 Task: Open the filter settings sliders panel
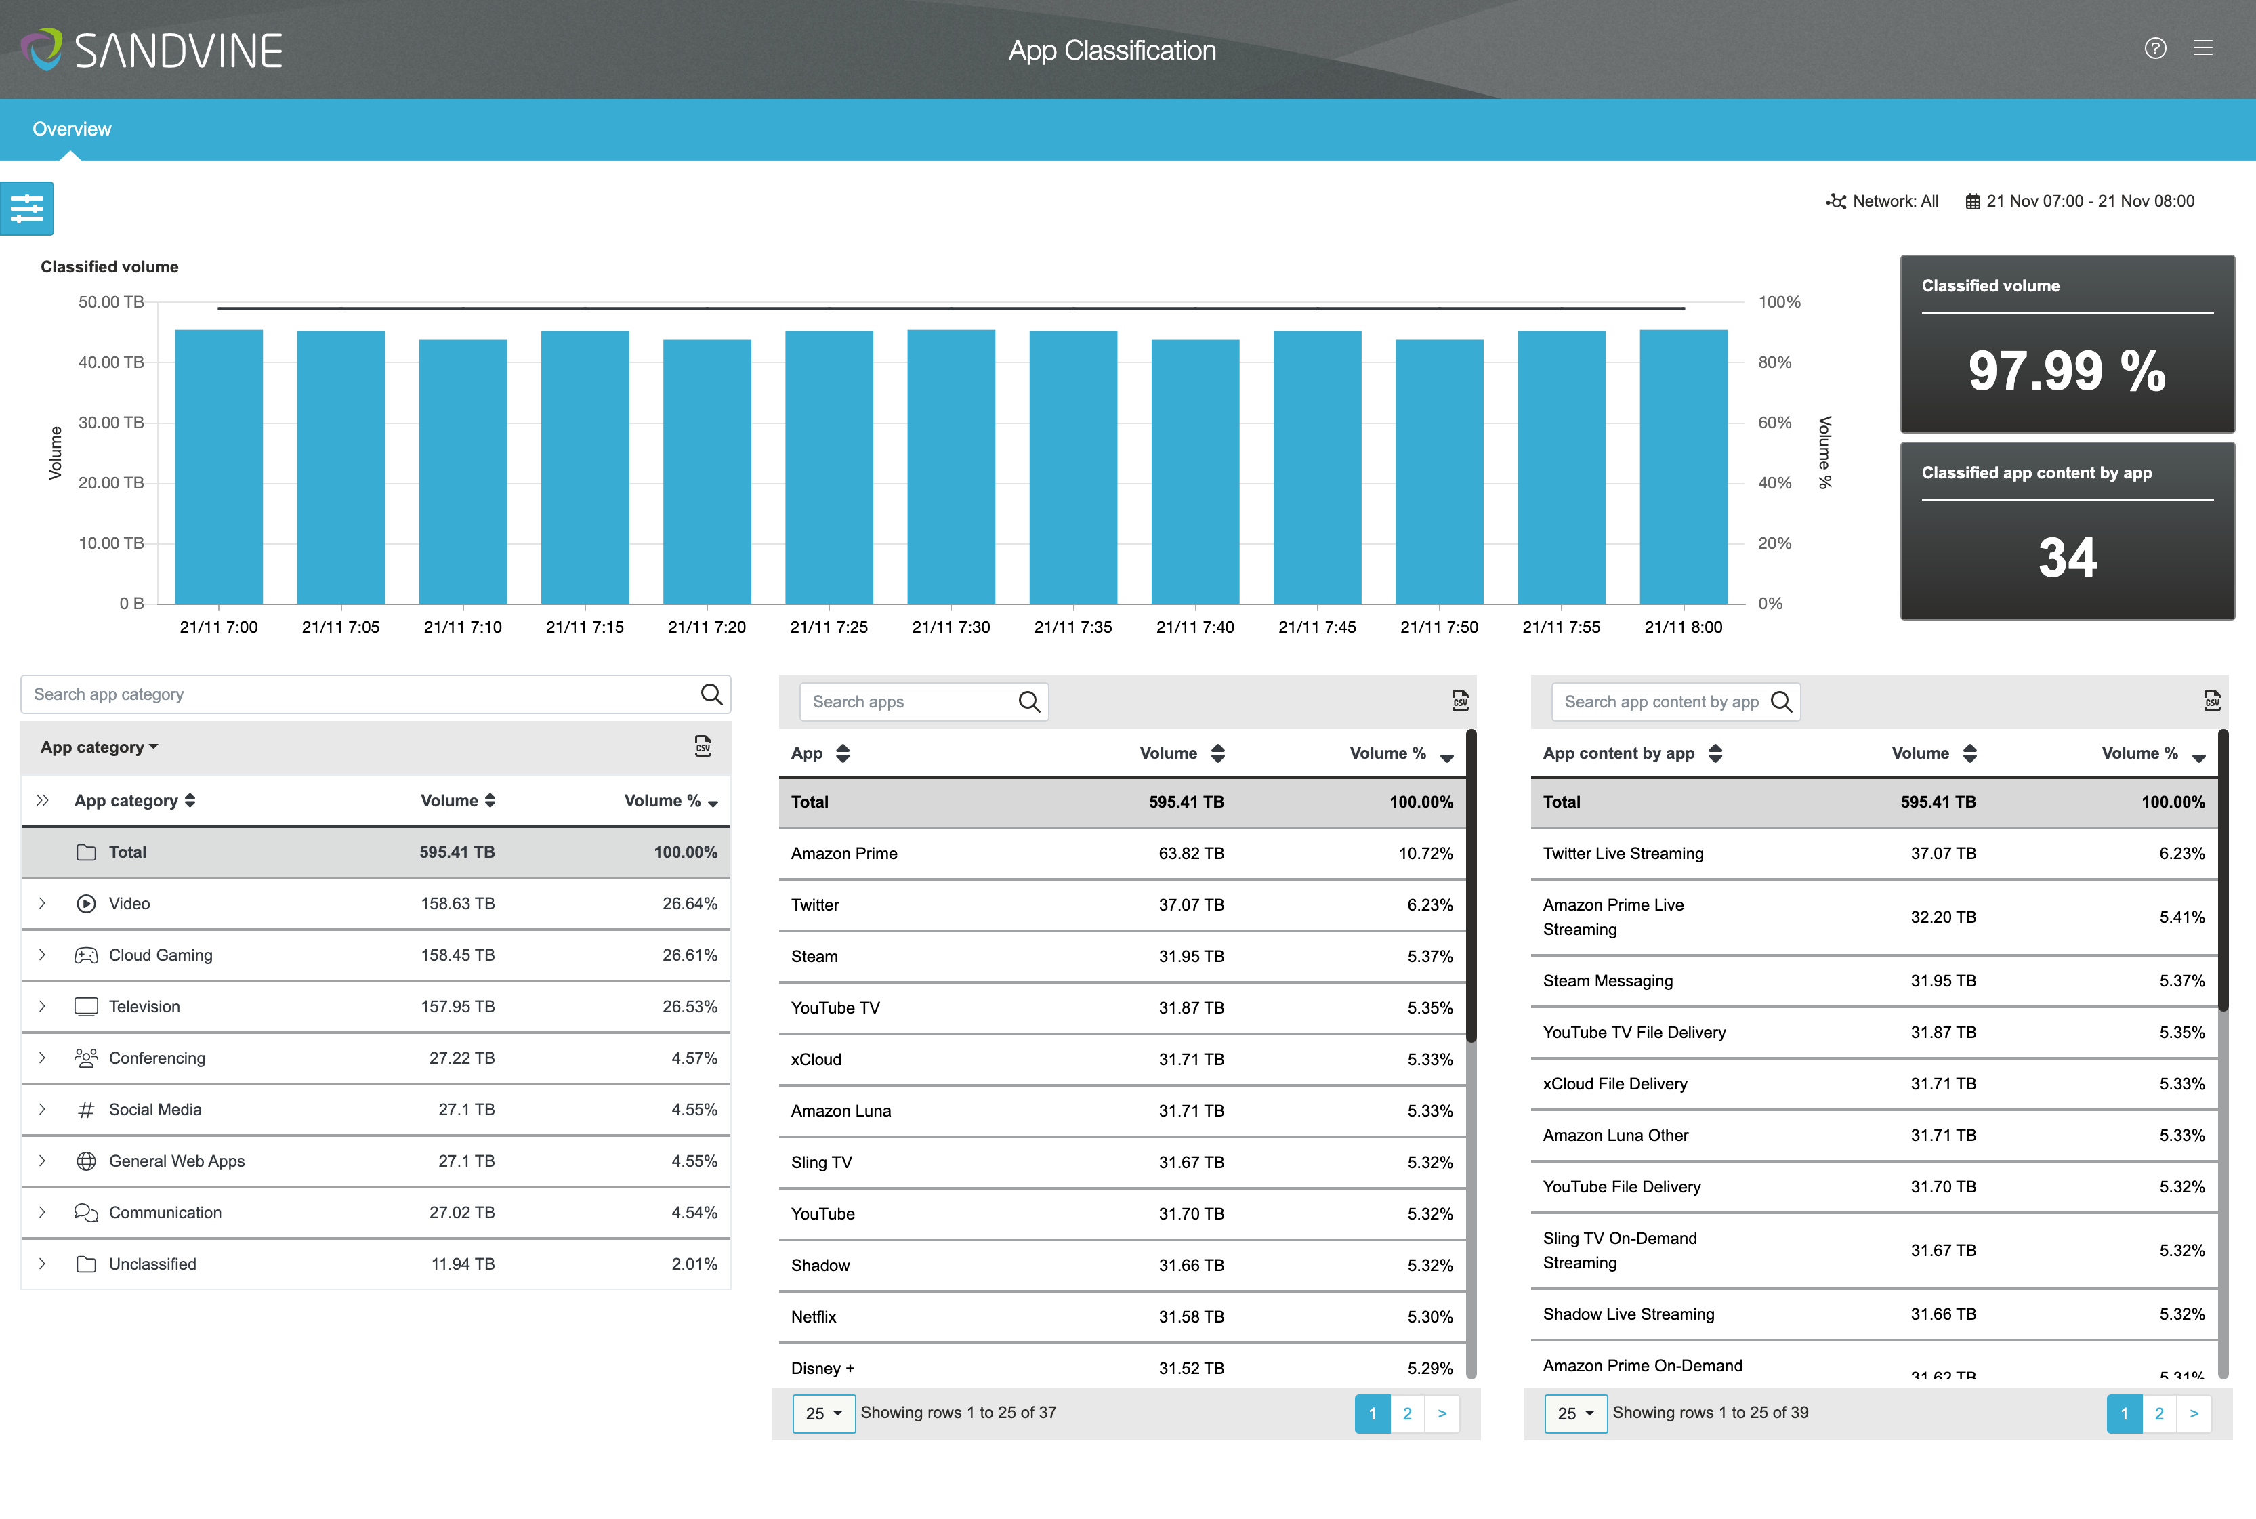(27, 208)
